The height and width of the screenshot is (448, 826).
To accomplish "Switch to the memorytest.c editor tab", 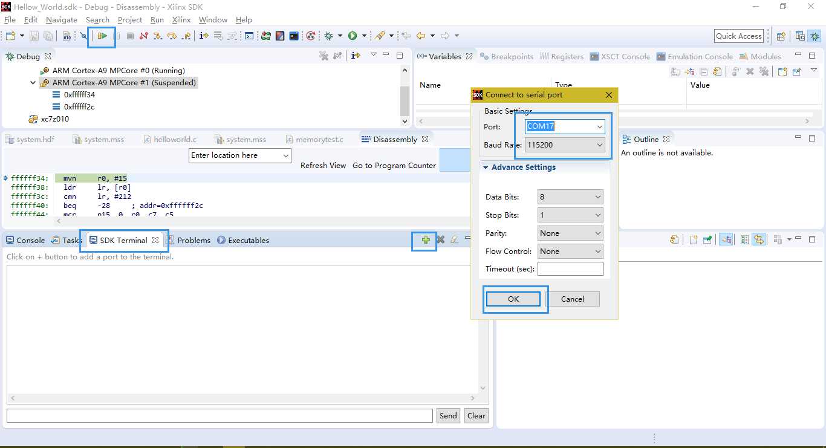I will pyautogui.click(x=314, y=139).
